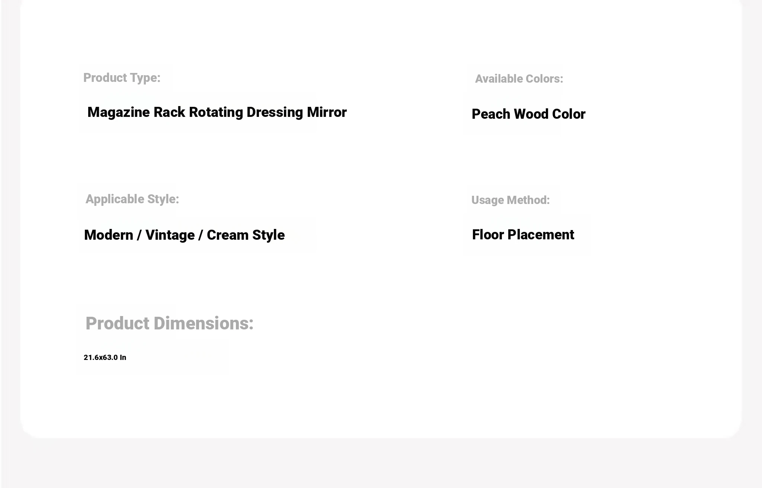This screenshot has width=762, height=488.
Task: Click the word "Mirror" in the product type
Action: point(327,112)
